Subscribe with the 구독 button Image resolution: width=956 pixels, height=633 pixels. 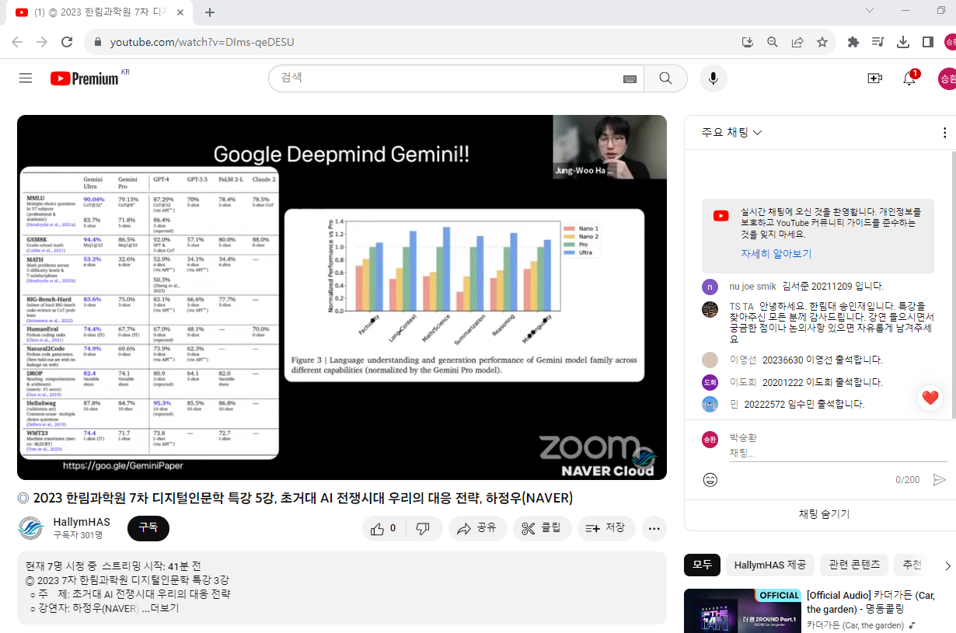click(148, 528)
